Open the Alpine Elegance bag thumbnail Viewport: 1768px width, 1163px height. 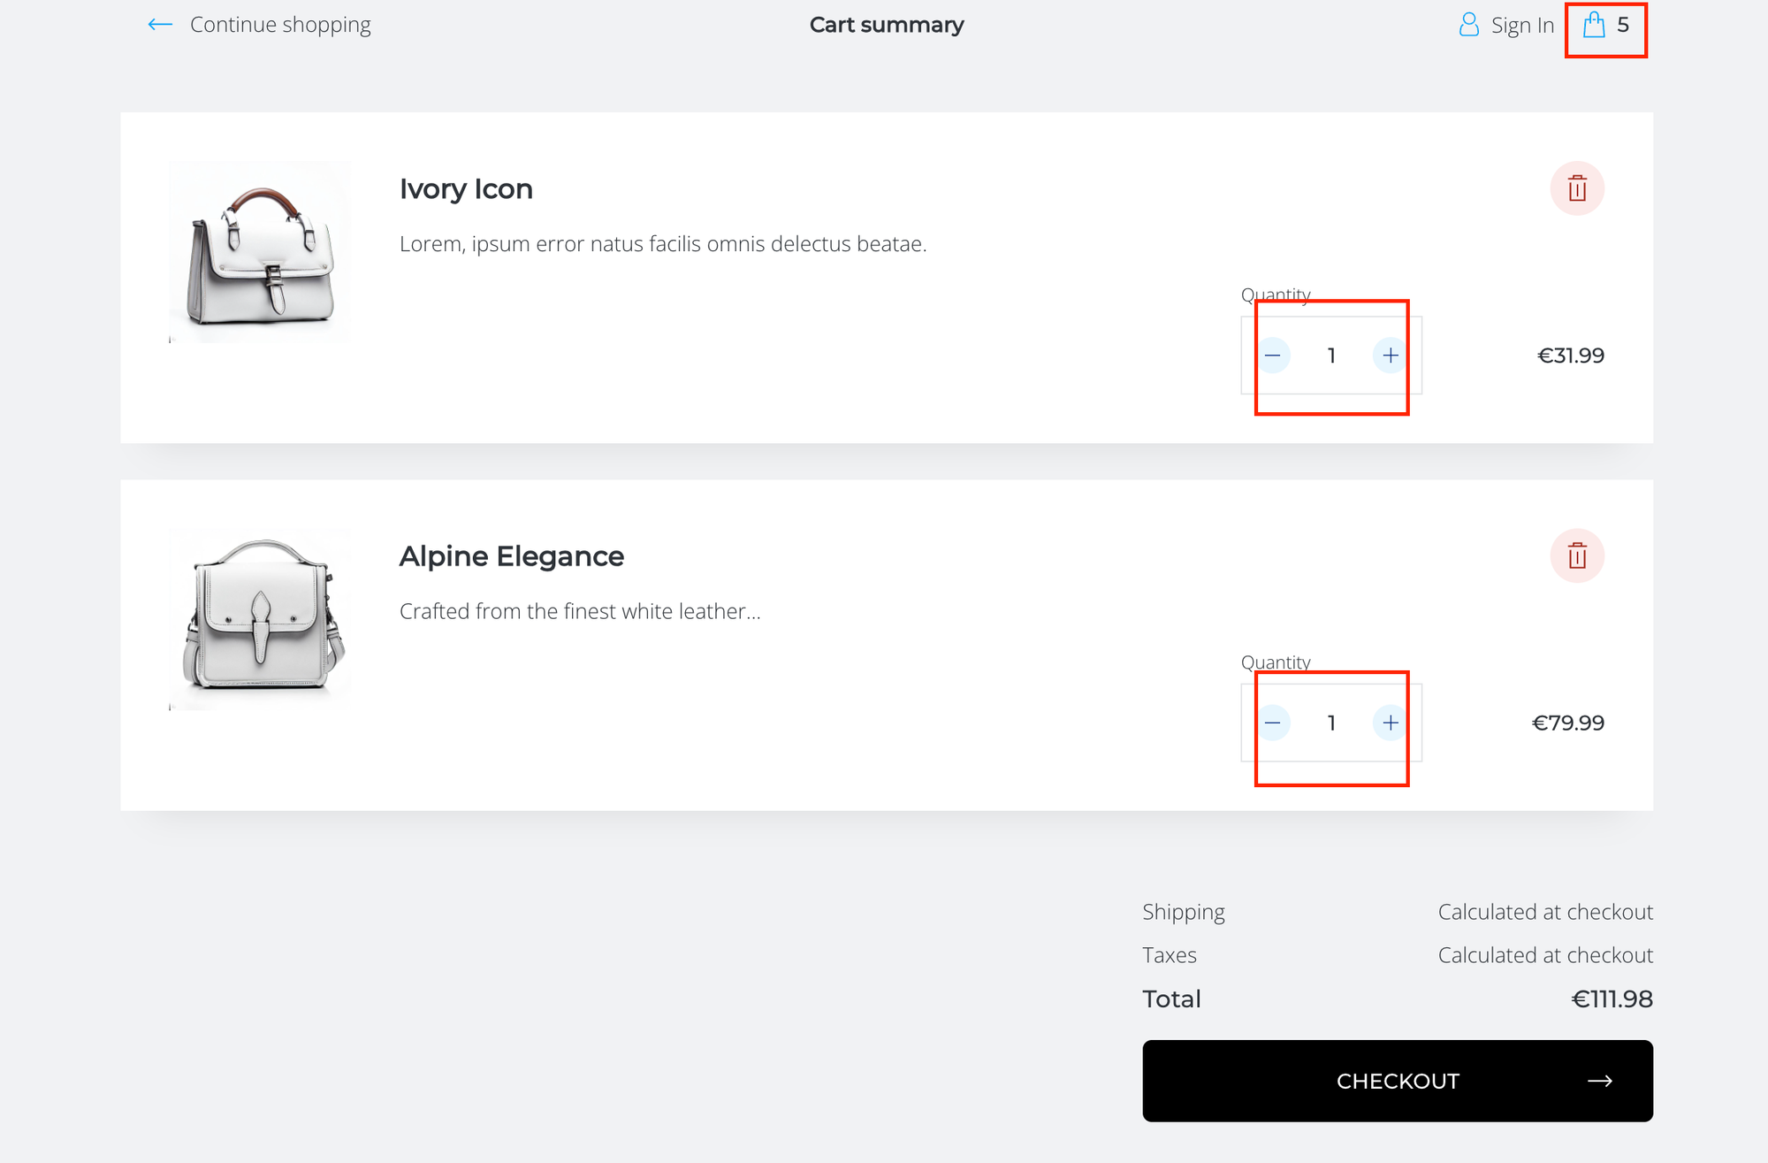pyautogui.click(x=260, y=619)
